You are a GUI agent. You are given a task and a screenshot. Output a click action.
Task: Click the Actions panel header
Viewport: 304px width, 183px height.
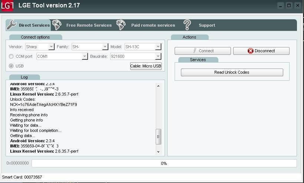[x=189, y=37]
